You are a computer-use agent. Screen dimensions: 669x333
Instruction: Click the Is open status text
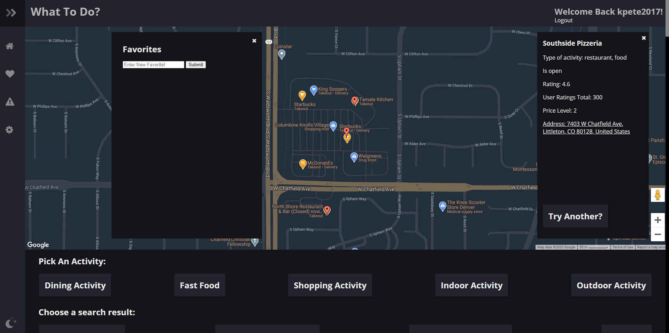552,71
